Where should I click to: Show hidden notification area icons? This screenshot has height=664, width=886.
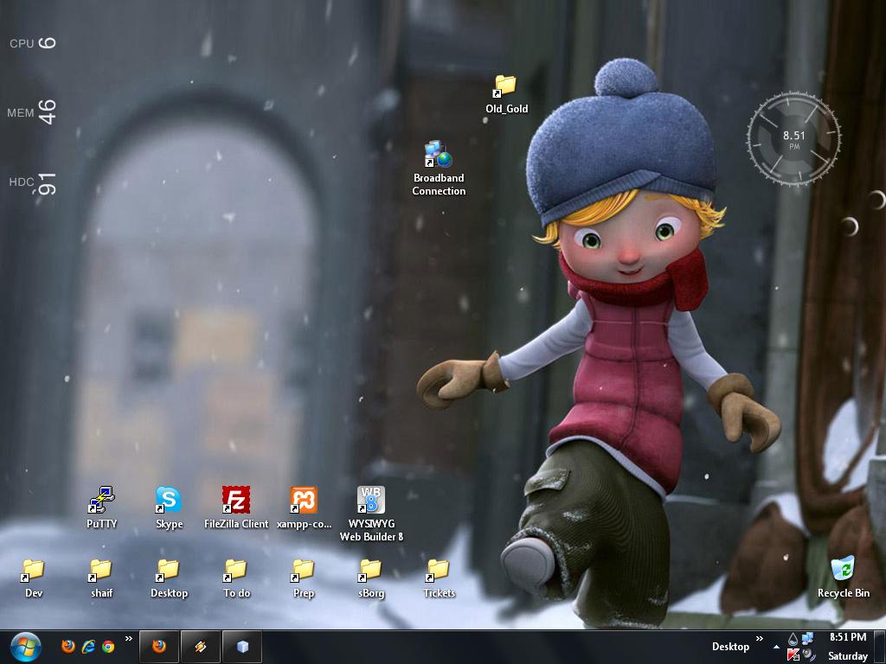[x=776, y=647]
